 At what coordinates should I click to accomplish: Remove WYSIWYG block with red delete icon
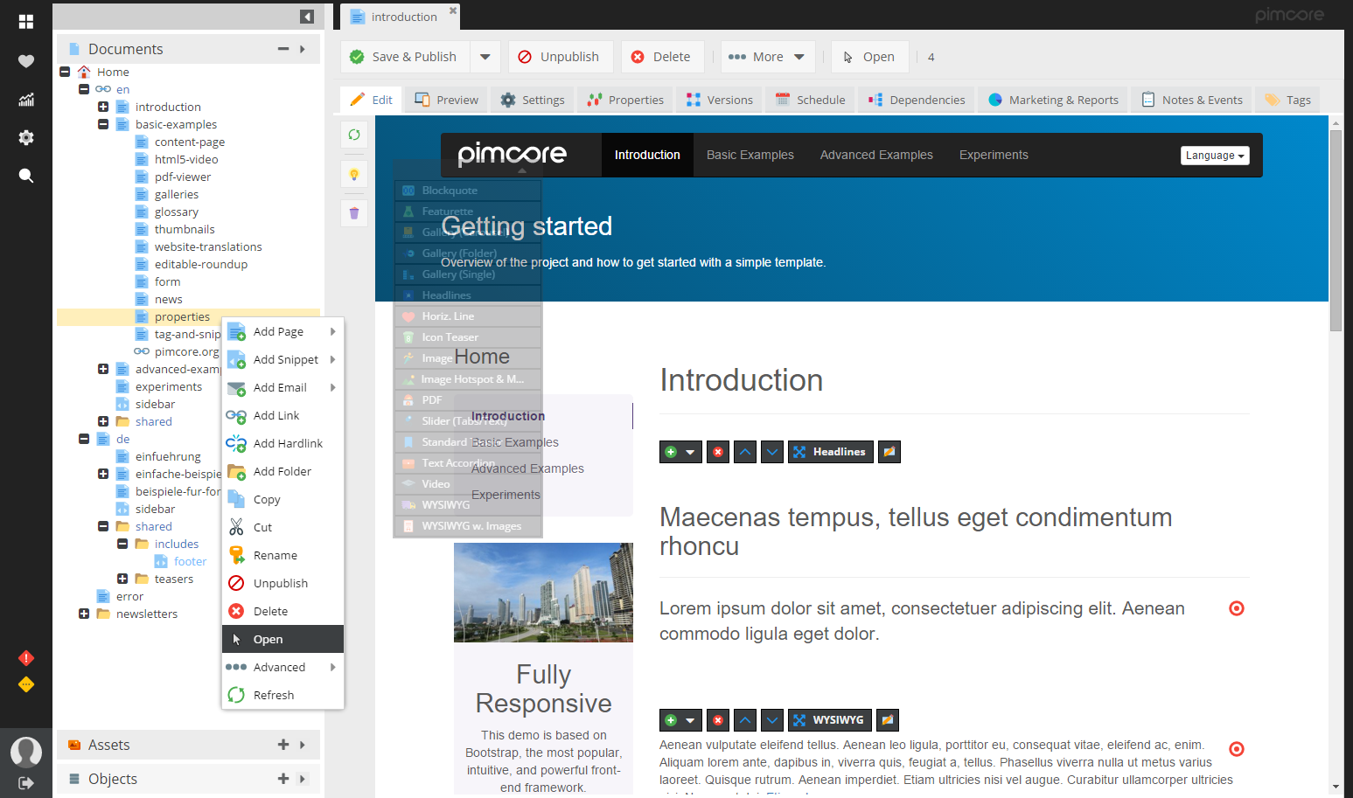tap(718, 720)
